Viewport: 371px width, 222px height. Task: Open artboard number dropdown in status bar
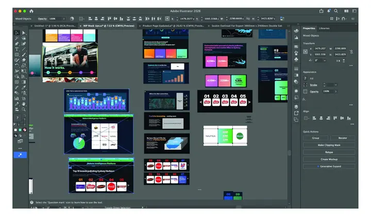click(82, 208)
